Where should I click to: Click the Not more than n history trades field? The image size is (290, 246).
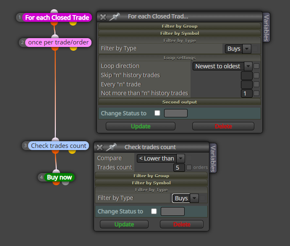click(247, 93)
